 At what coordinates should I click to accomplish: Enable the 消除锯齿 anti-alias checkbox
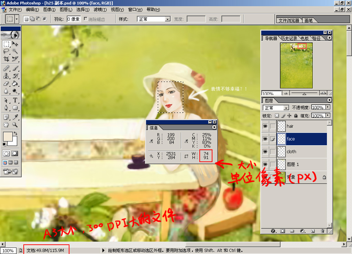pos(86,19)
